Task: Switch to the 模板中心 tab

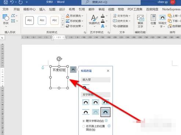Action: click(29, 9)
